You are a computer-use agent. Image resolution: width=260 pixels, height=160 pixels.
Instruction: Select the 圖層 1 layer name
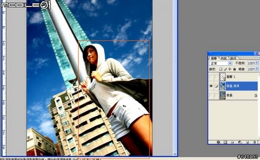231,77
